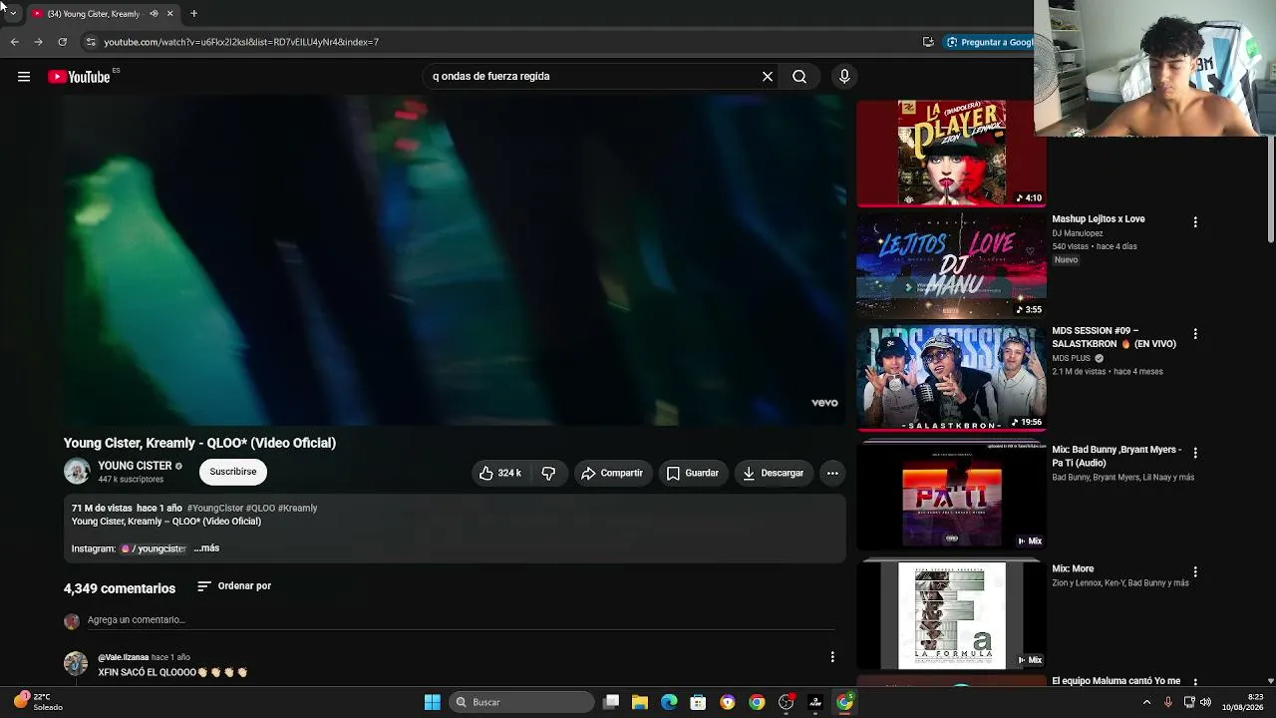The image size is (1276, 718).
Task: Click the Preguntar a Google button
Action: point(990,42)
